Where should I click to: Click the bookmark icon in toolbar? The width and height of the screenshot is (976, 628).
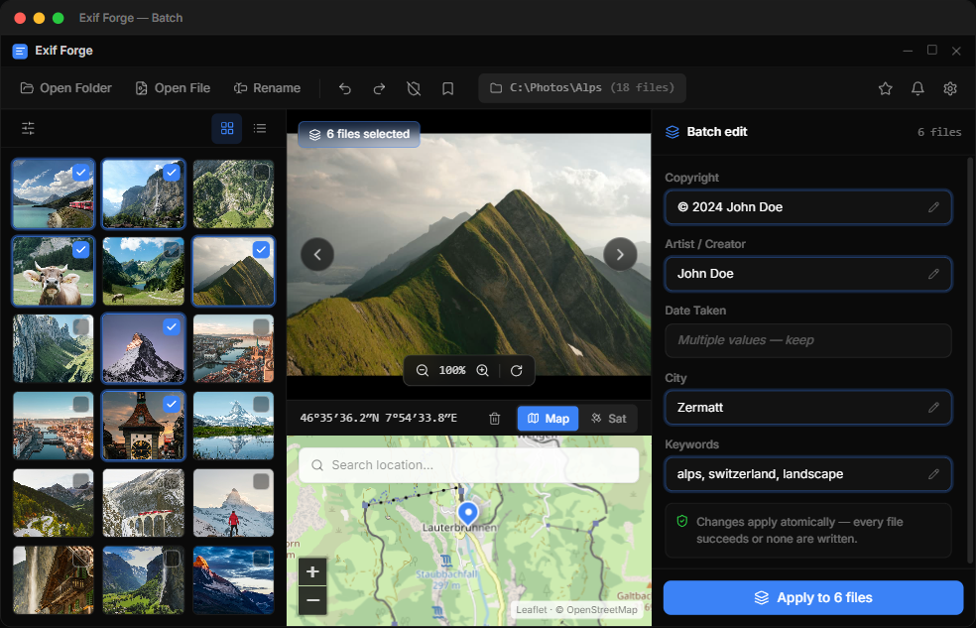click(x=447, y=88)
